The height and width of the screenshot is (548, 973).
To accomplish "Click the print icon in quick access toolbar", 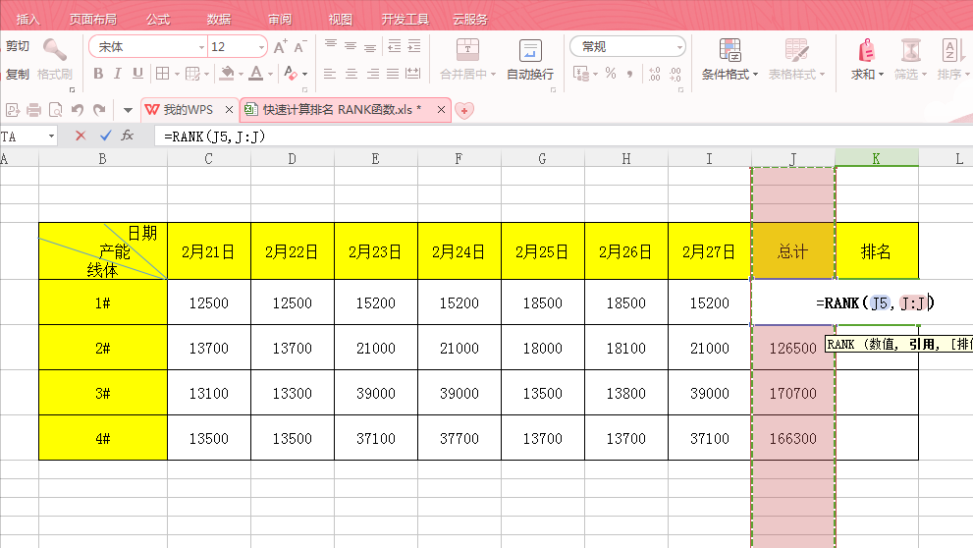I will 34,110.
